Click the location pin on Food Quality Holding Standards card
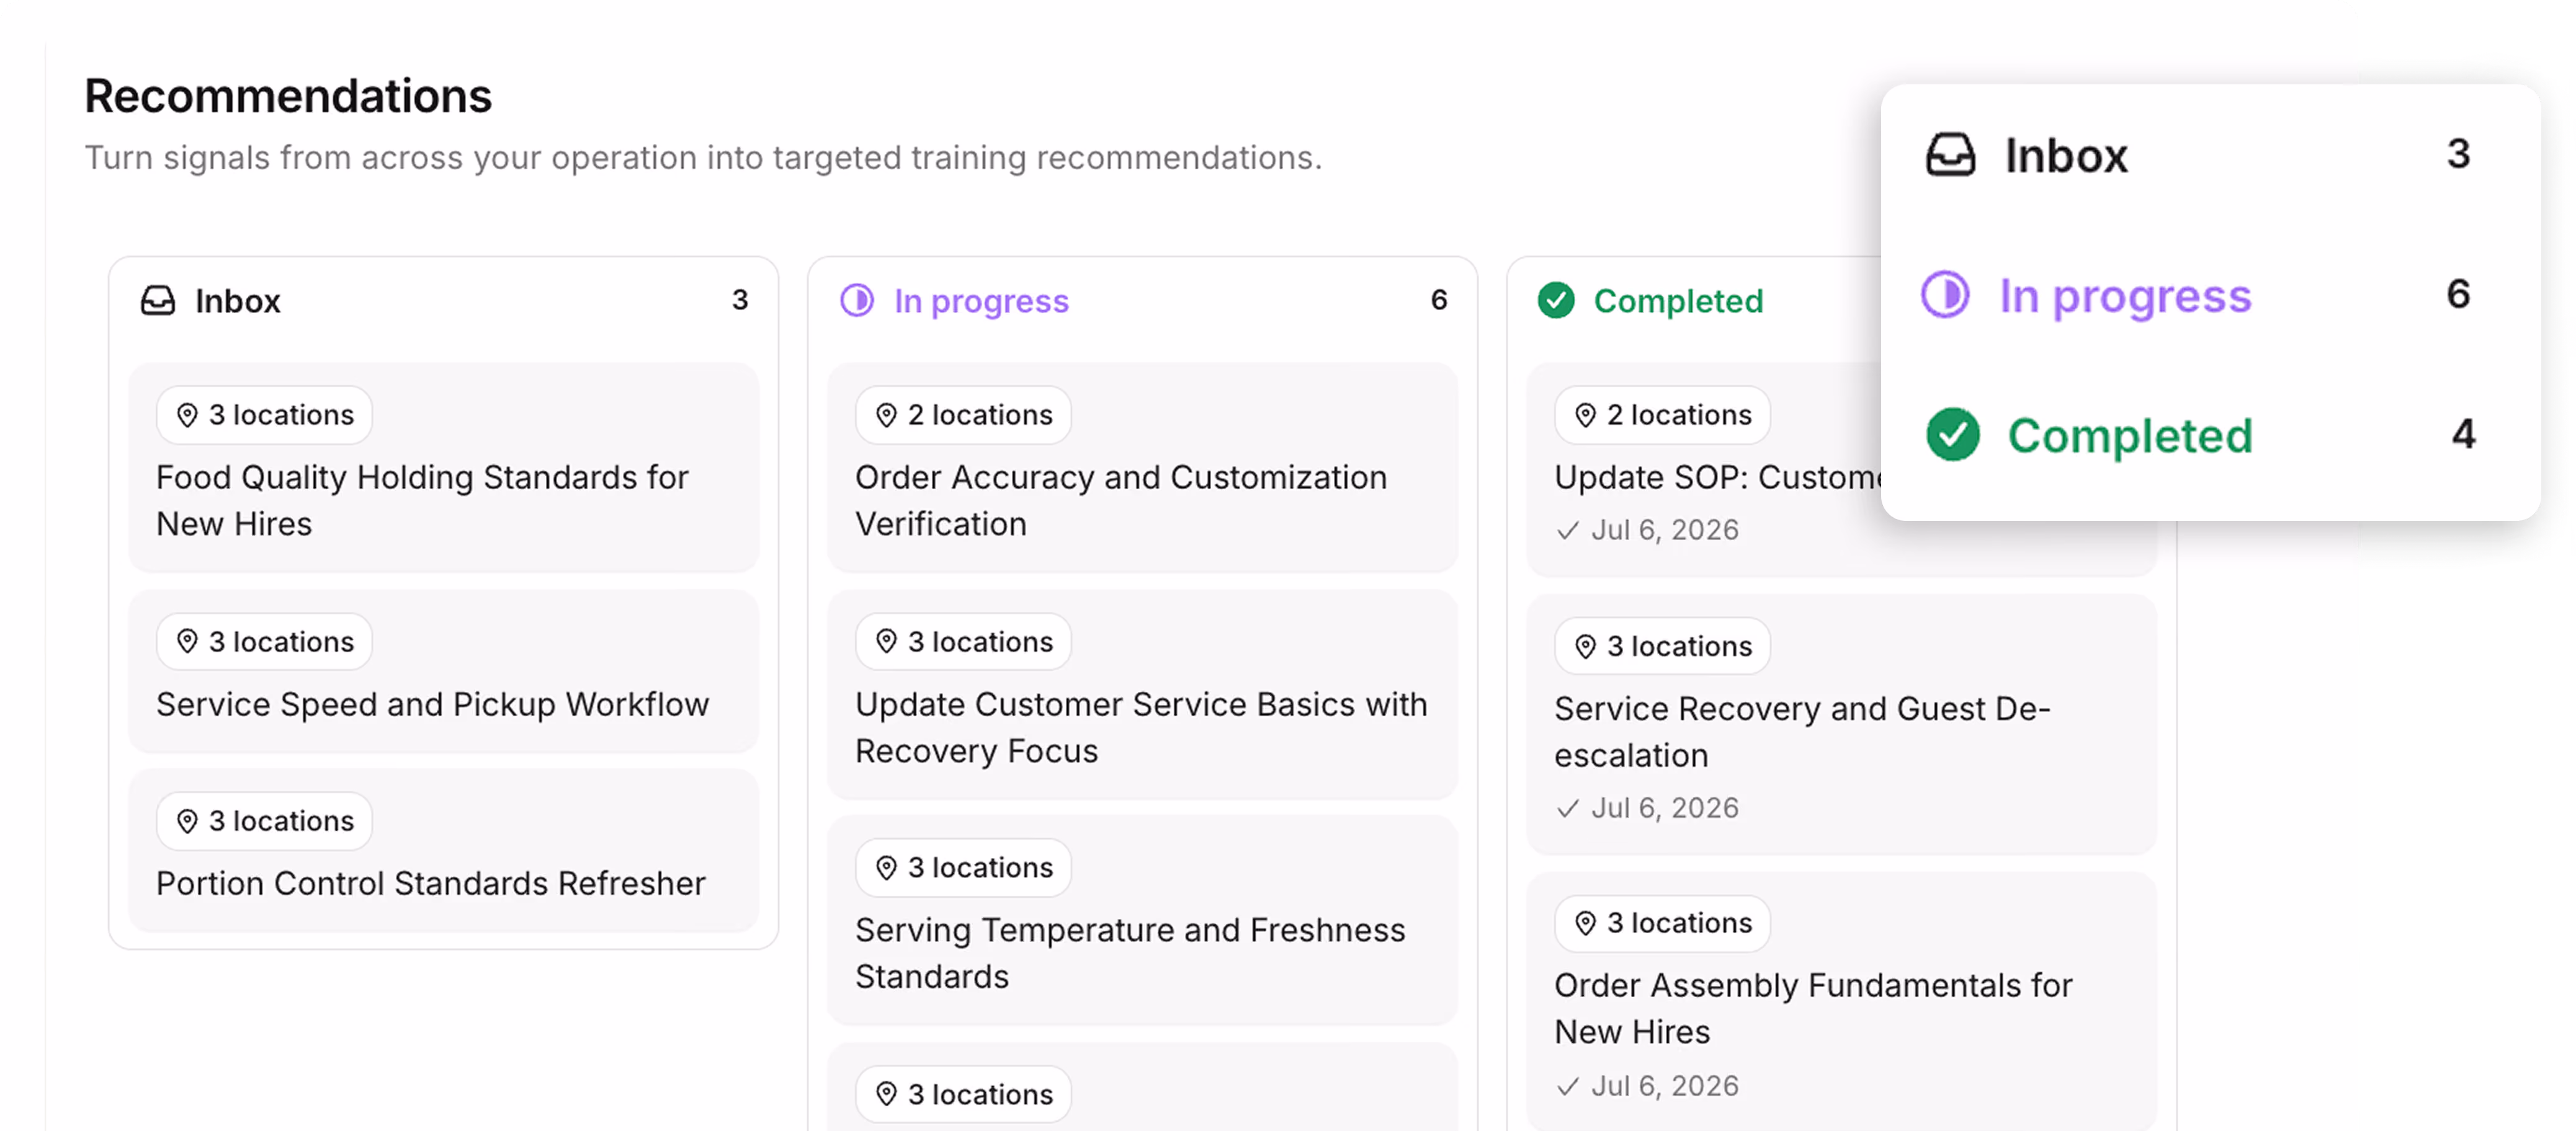The height and width of the screenshot is (1131, 2576). tap(187, 415)
